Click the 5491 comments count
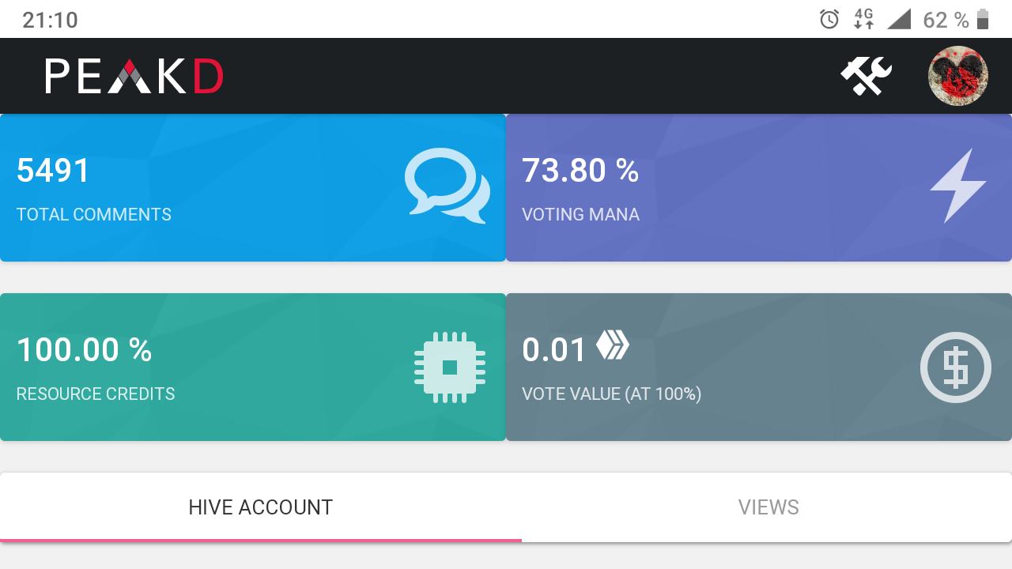This screenshot has height=569, width=1012. 54,171
